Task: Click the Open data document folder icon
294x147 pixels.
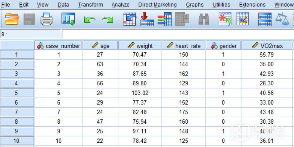Action: point(12,19)
